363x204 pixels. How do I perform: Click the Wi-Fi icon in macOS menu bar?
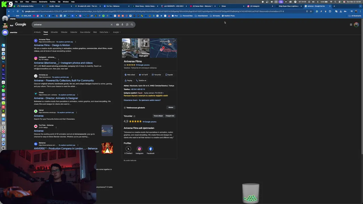(331, 2)
